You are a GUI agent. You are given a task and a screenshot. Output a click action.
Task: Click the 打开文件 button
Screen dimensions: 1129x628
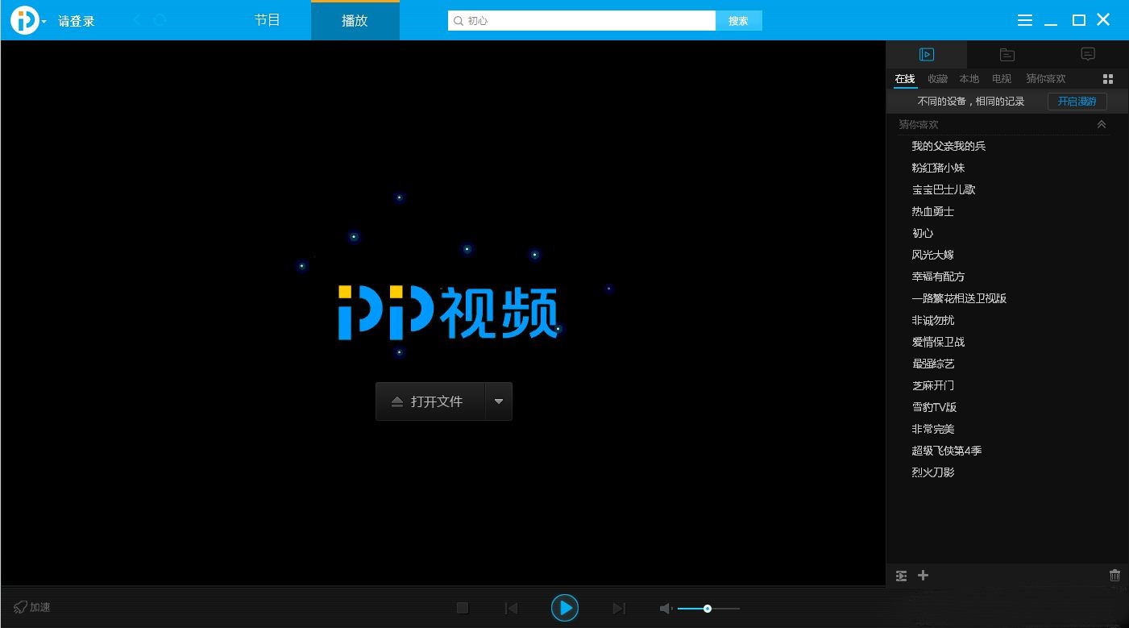pos(430,401)
